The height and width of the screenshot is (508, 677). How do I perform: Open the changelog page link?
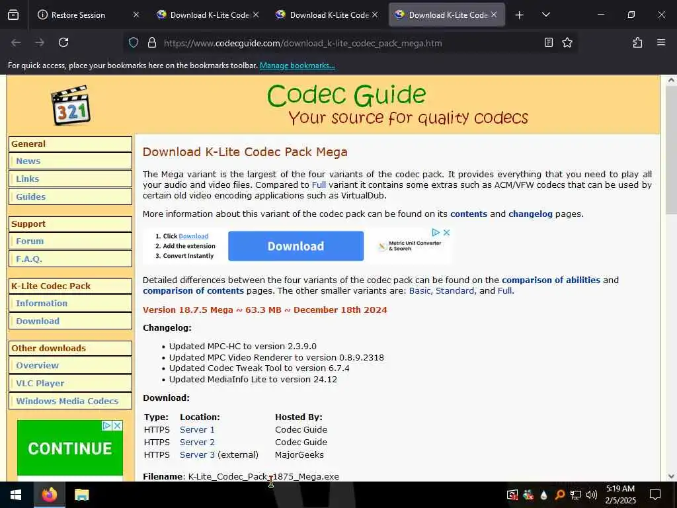point(530,214)
